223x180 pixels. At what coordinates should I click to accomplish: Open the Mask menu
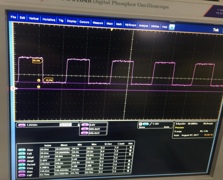[x=110, y=24]
